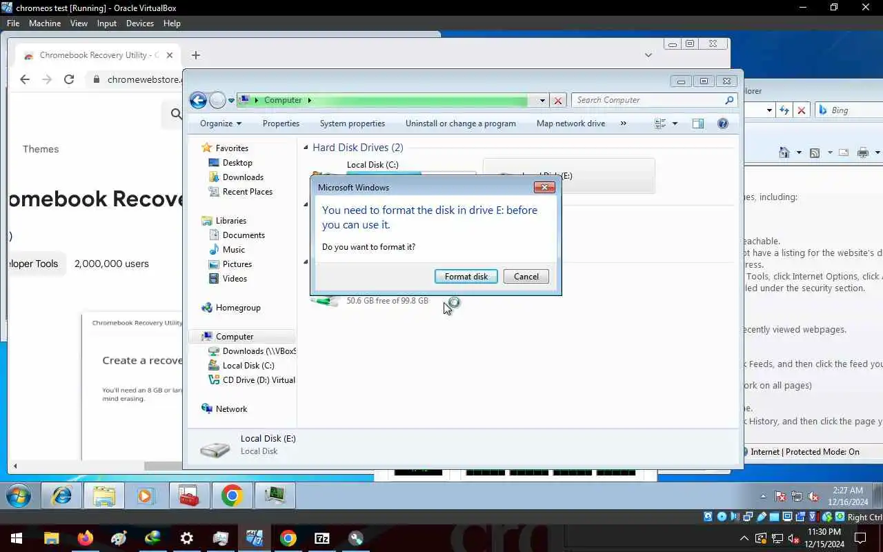Screen dimensions: 883x552
Task: Show more toolbar commands chevron
Action: (624, 124)
